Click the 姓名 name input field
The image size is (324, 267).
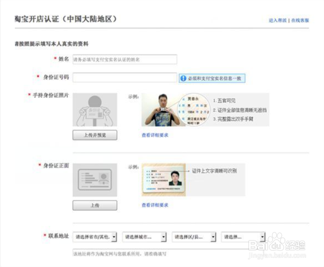125,60
